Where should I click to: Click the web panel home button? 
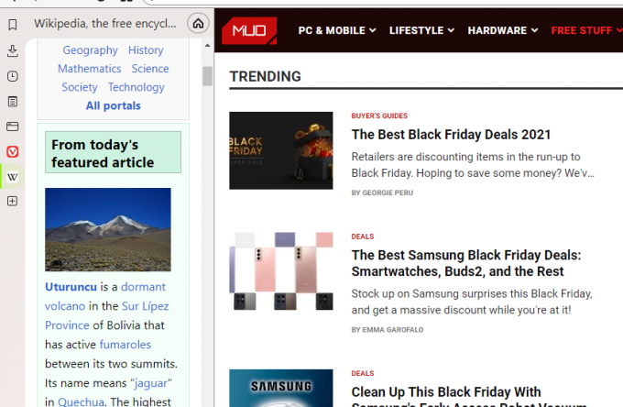coord(198,24)
